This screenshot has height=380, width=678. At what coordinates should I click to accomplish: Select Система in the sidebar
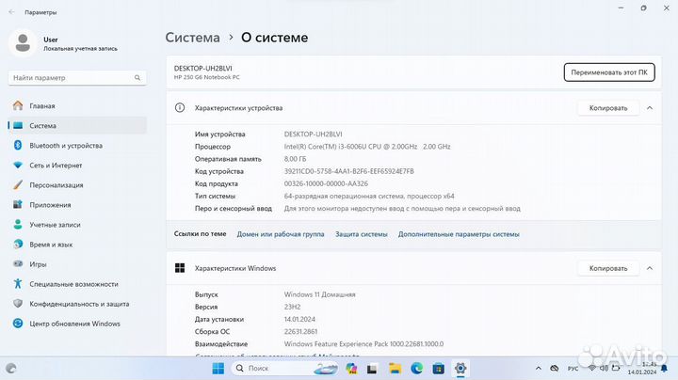(x=77, y=126)
